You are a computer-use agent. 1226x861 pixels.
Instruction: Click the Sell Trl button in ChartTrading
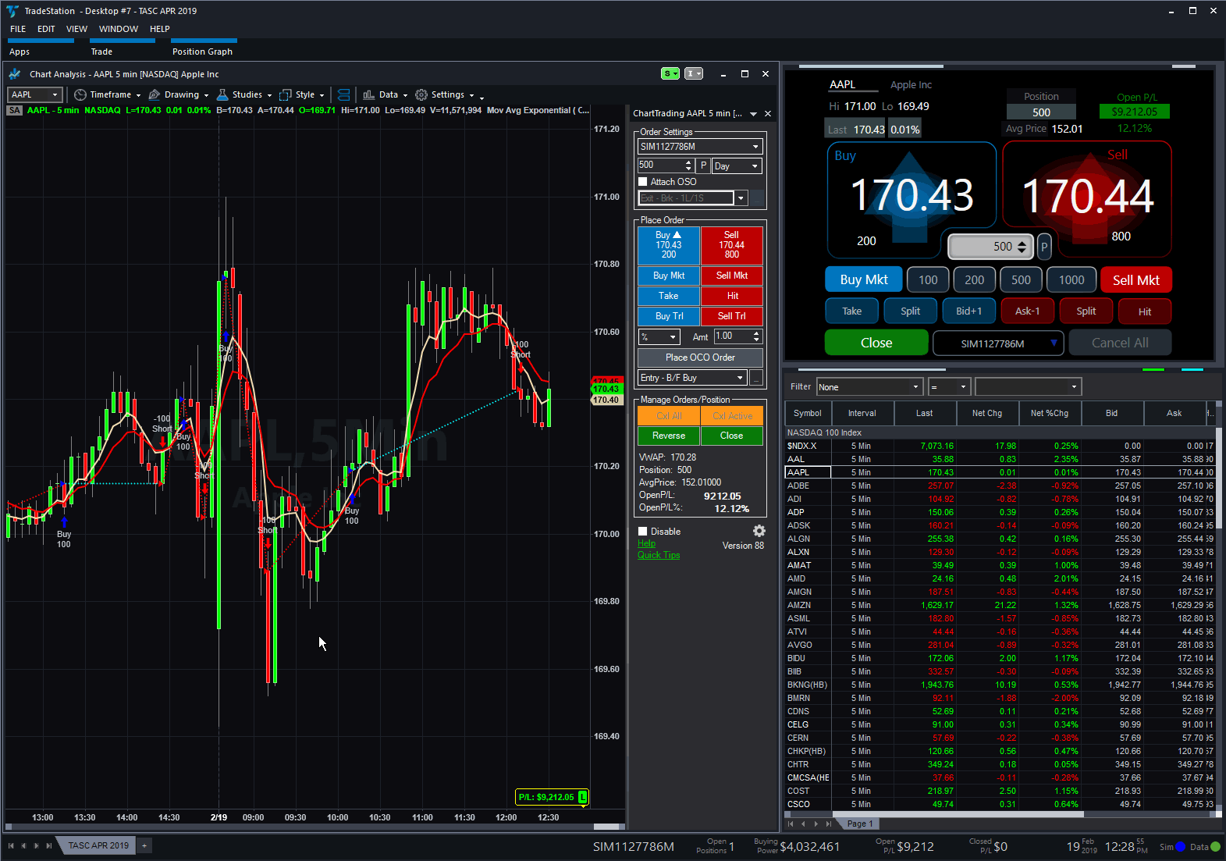tap(731, 316)
